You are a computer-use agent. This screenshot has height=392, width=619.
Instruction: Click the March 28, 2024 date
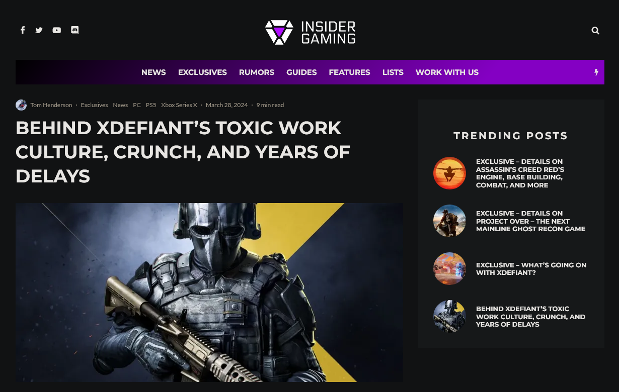226,105
